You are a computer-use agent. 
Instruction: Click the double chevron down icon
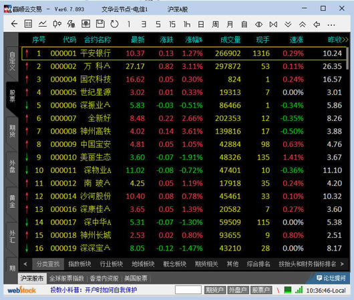point(288,24)
